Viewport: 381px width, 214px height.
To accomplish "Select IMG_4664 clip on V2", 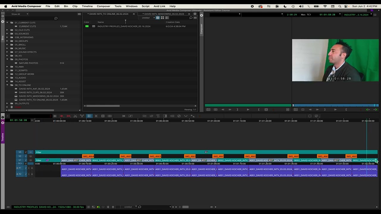I will 88,156.
